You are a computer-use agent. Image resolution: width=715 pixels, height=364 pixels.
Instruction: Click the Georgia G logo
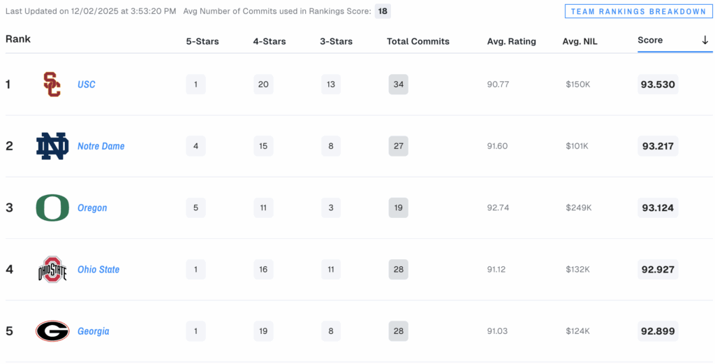coord(52,331)
